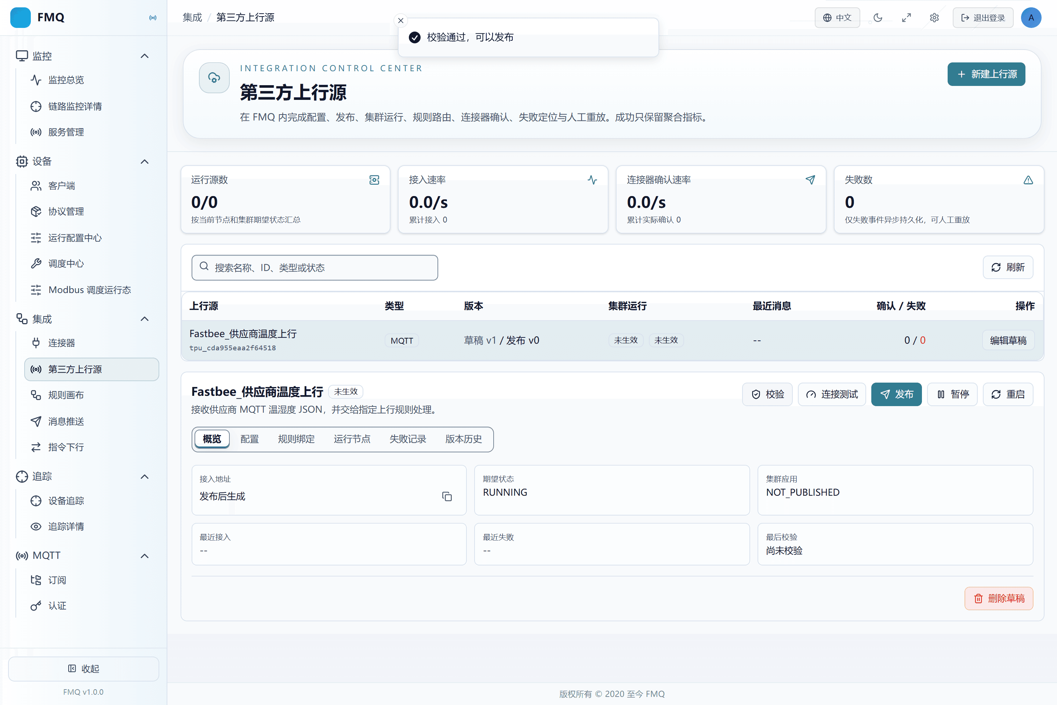
Task: Open 消息推送 in sidebar
Action: click(92, 421)
